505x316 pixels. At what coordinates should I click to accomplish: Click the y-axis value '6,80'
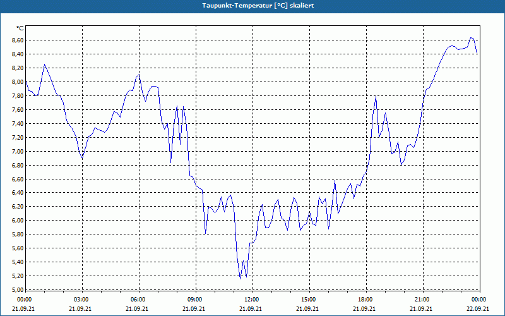point(18,165)
